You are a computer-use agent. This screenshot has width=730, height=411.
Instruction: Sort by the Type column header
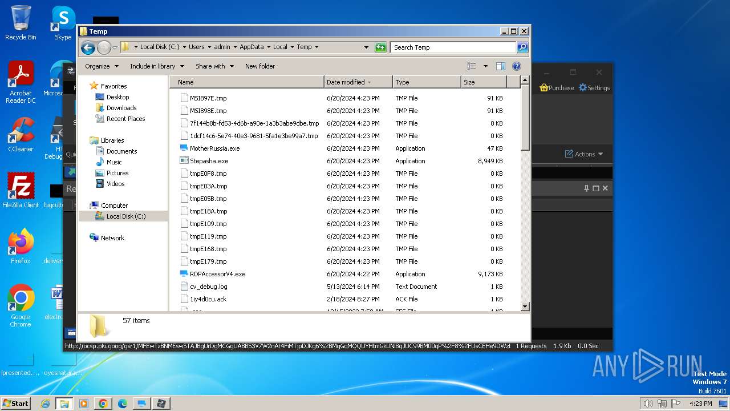[427, 82]
